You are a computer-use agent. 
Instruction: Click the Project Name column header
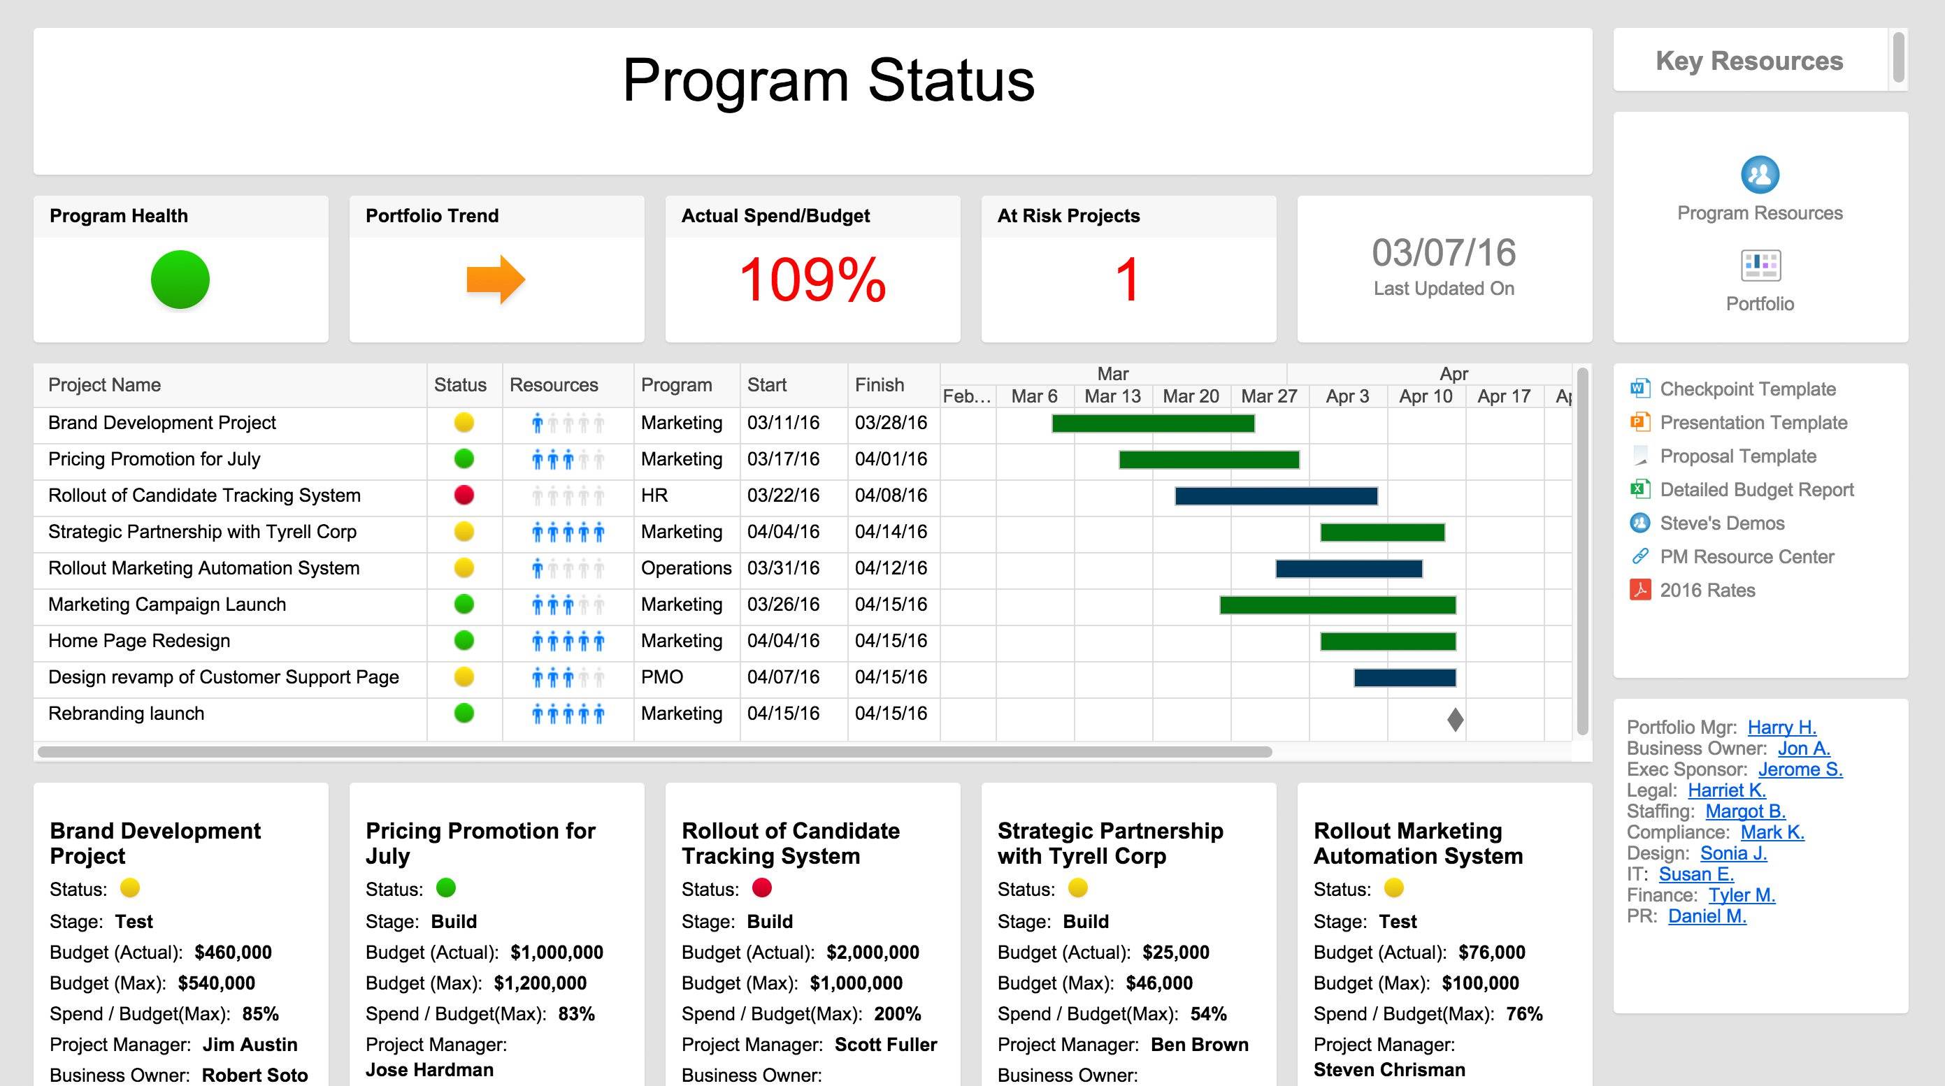(x=104, y=385)
